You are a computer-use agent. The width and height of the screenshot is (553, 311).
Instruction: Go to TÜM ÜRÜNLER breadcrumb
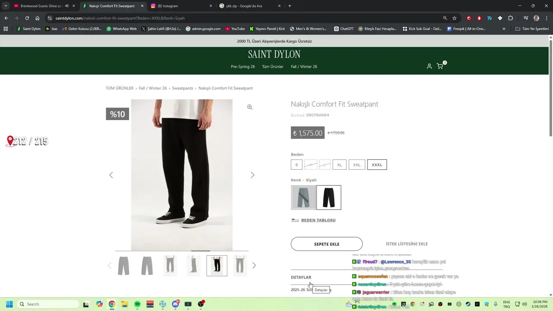[120, 88]
